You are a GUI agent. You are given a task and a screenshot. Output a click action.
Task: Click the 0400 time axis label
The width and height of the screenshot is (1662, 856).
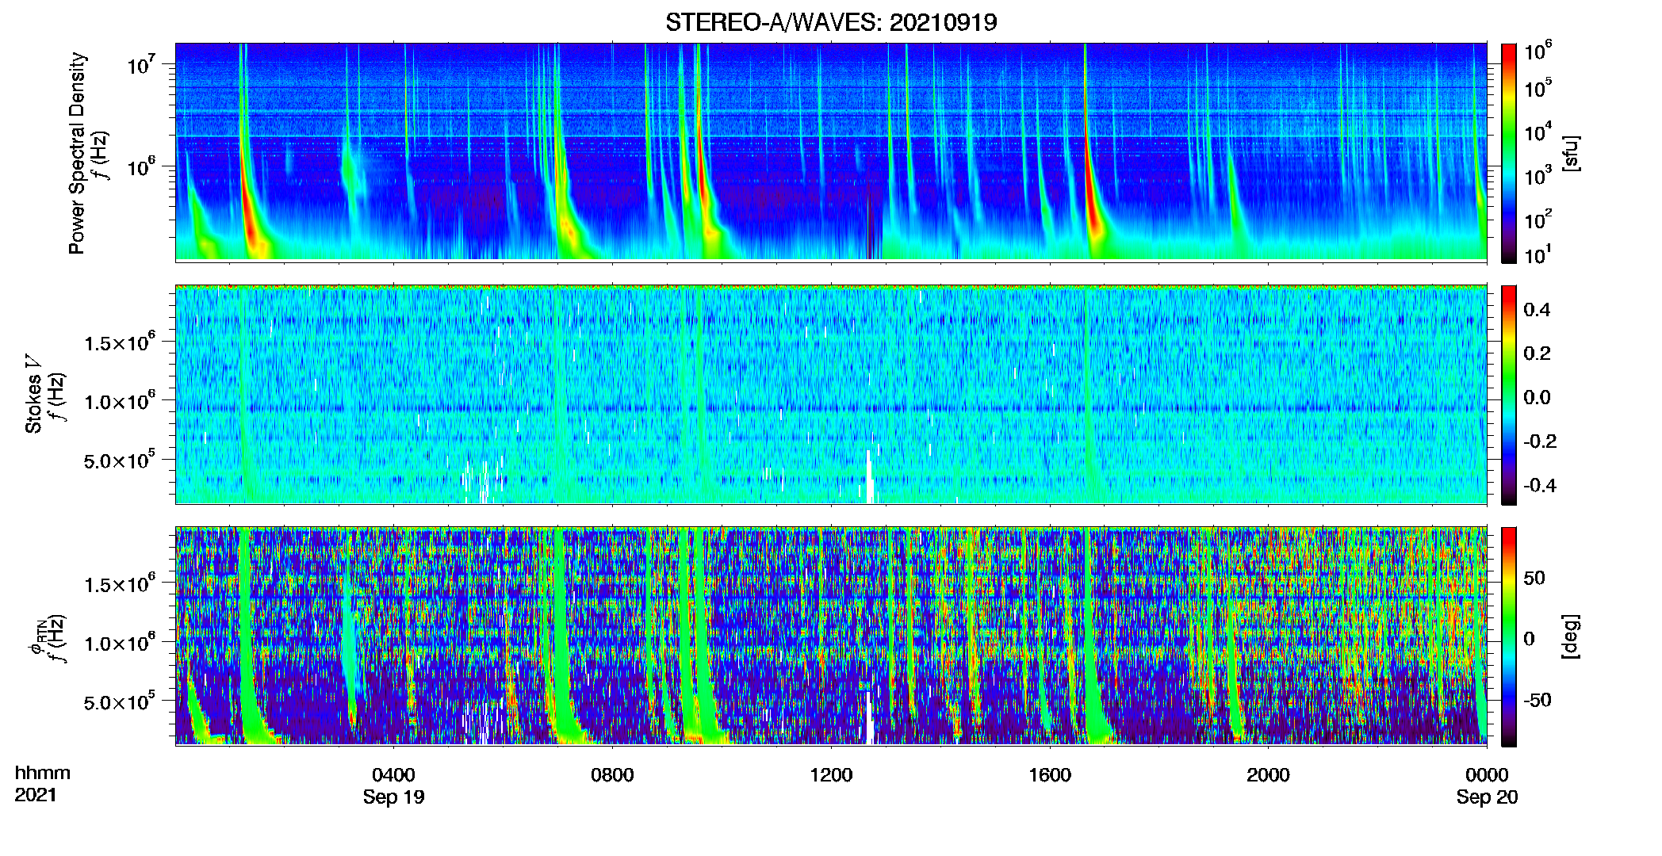pos(393,774)
